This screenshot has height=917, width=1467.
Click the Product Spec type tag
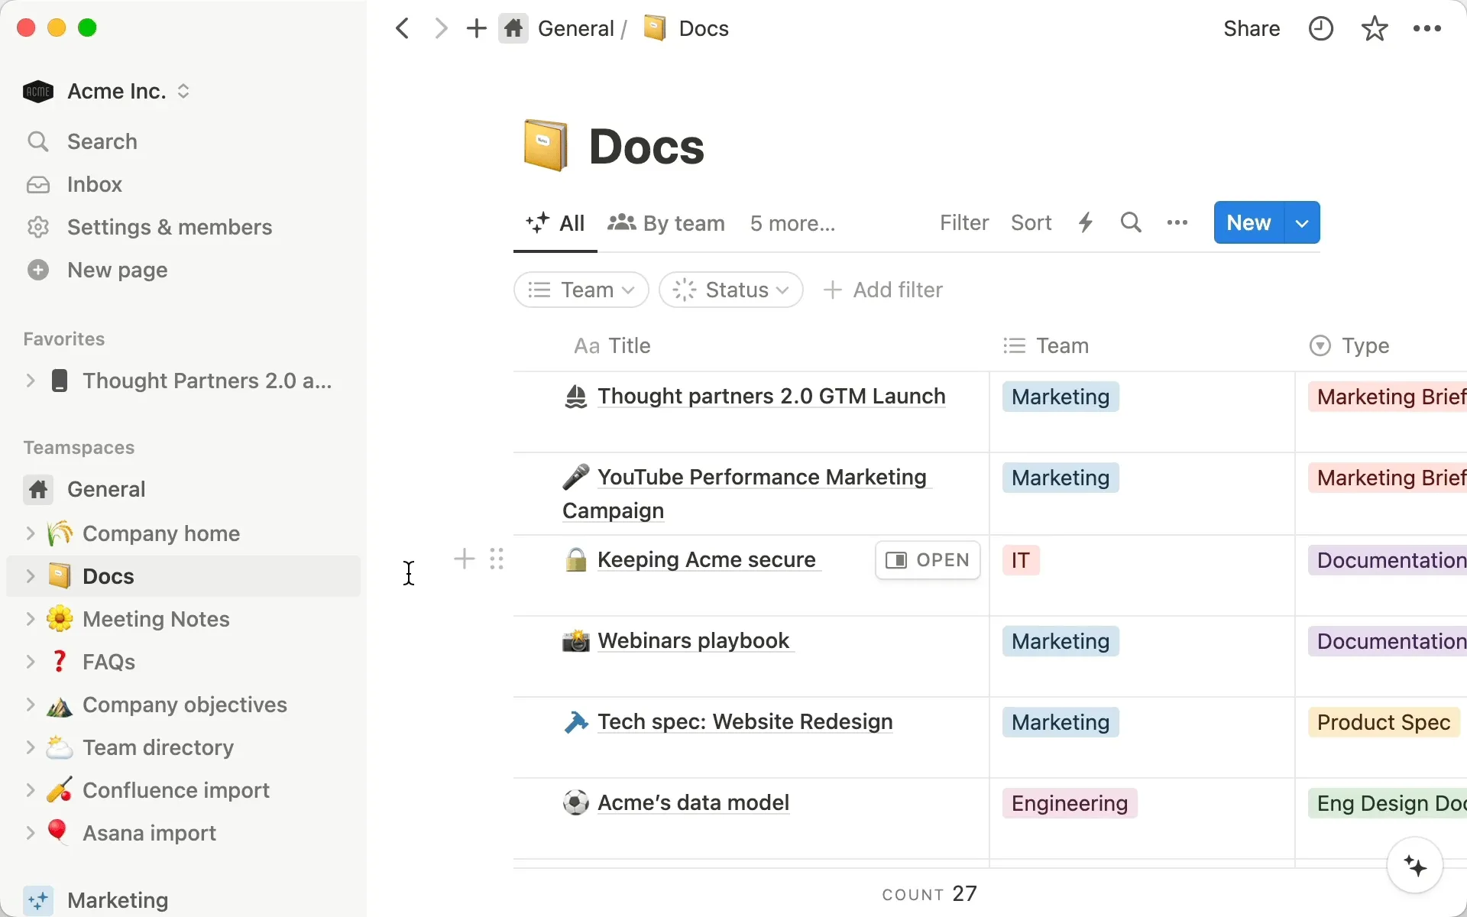tap(1384, 722)
